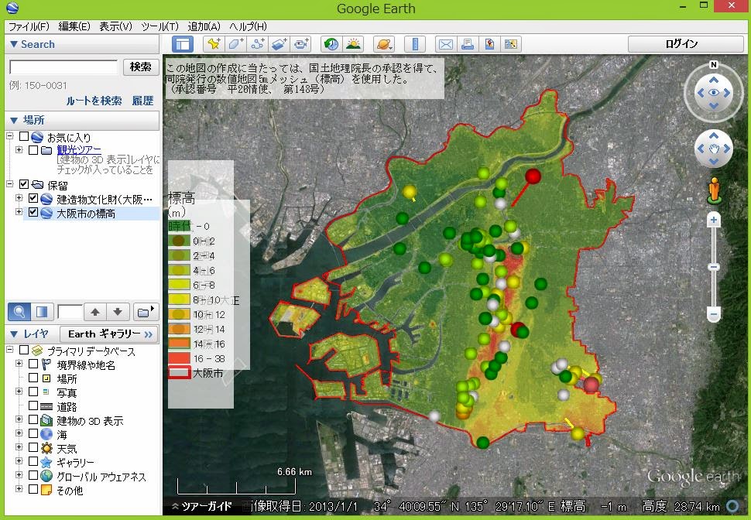Click the search magnifier icon below Places
Viewport: 751px width, 520px height.
point(19,312)
